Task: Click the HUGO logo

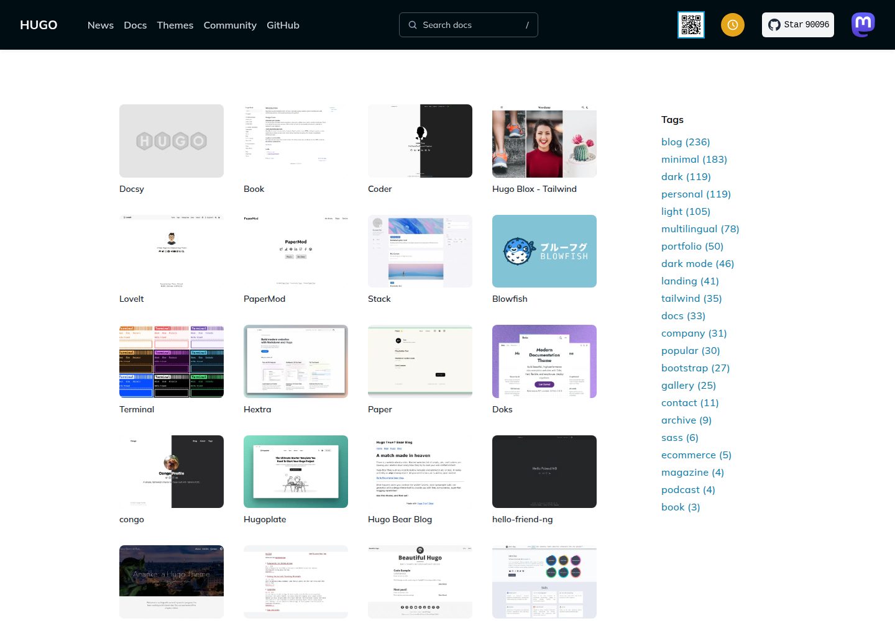Action: click(x=39, y=25)
